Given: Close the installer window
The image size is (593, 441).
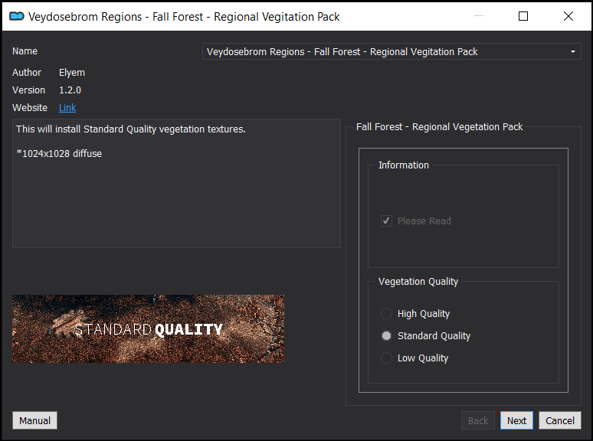Looking at the screenshot, I should pyautogui.click(x=568, y=16).
